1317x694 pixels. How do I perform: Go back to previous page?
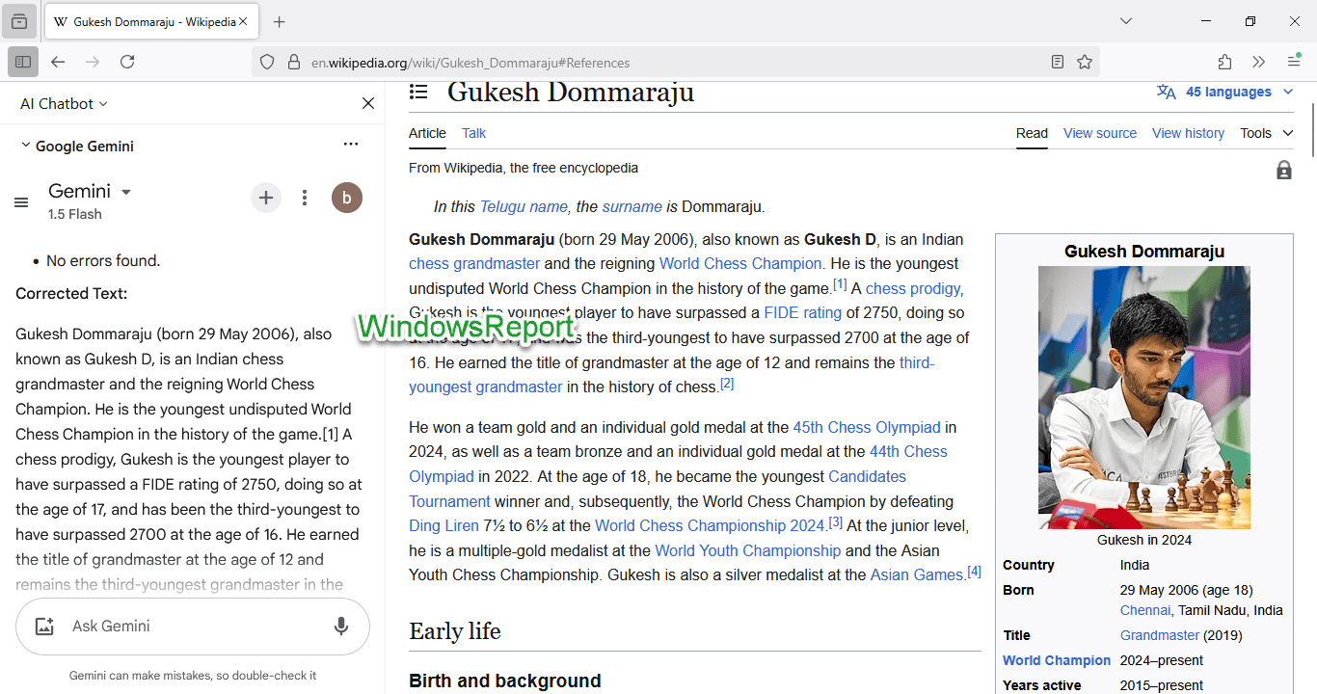pos(58,62)
